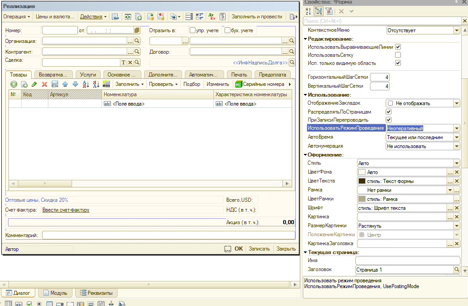This screenshot has height=306, width=468.
Task: Collapse the Оформление properties section
Action: 306,155
